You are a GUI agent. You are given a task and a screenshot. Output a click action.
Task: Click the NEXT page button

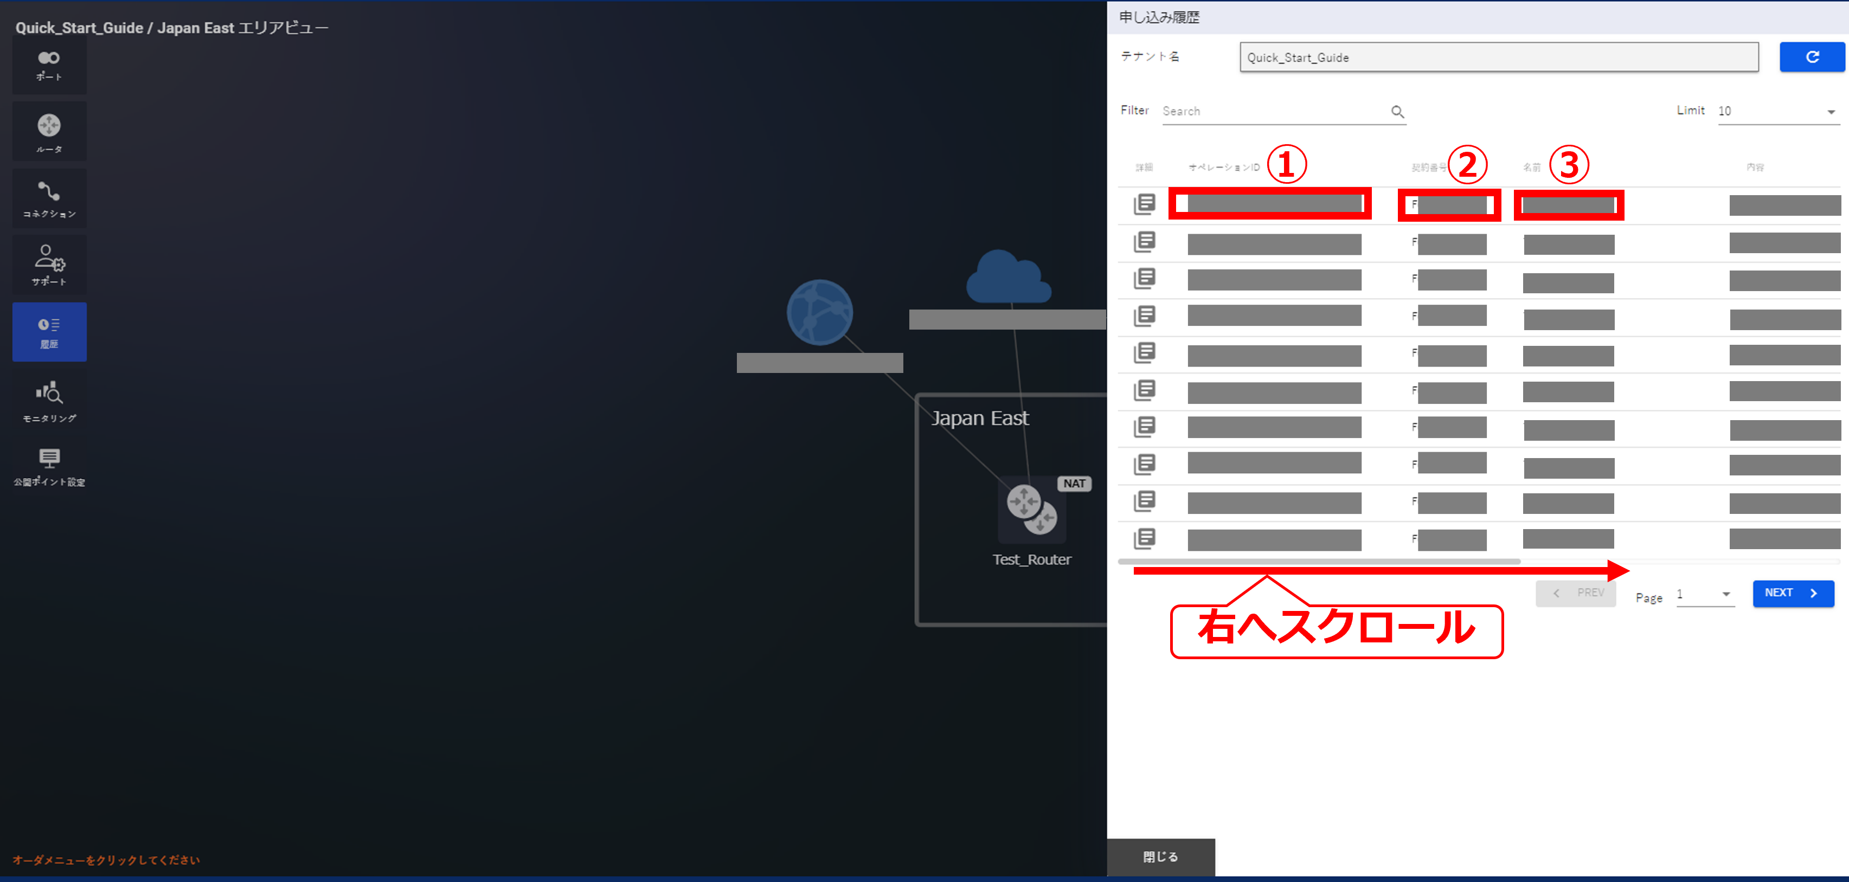pyautogui.click(x=1792, y=593)
